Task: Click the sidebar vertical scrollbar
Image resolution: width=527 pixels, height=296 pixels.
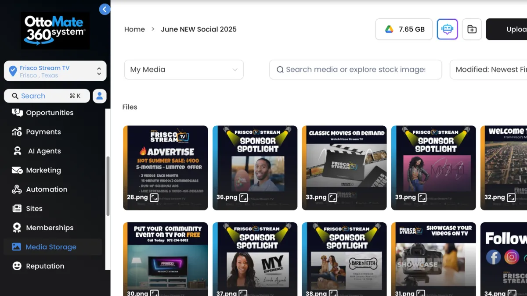Action: 108,186
